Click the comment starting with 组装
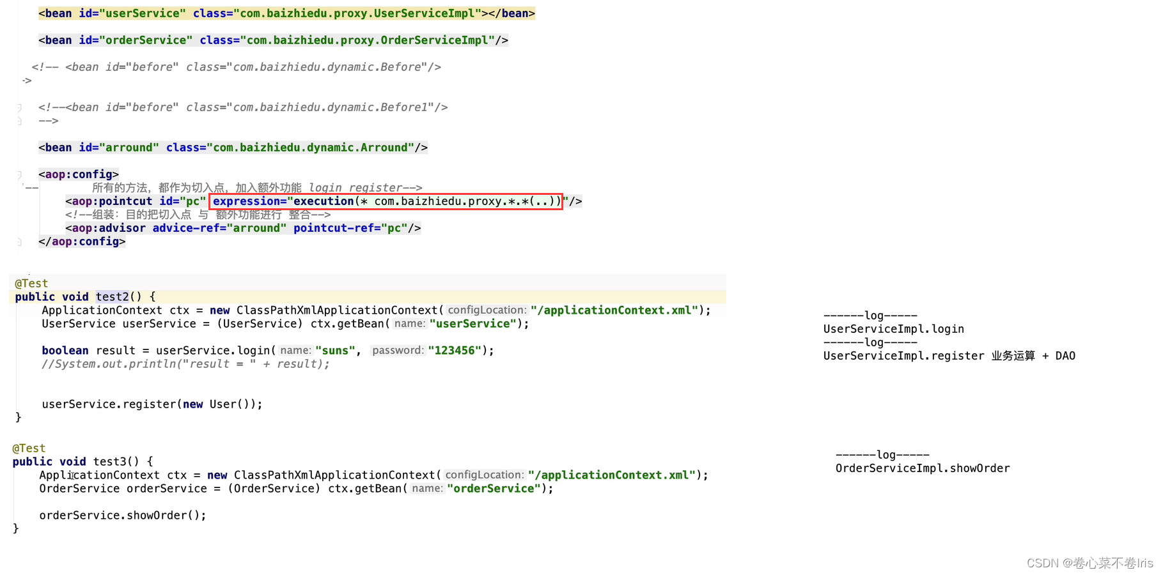Image resolution: width=1163 pixels, height=575 pixels. [x=198, y=215]
